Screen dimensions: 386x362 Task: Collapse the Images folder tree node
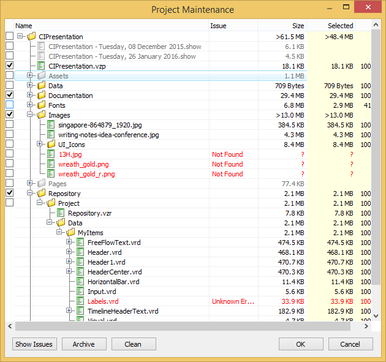[30, 115]
